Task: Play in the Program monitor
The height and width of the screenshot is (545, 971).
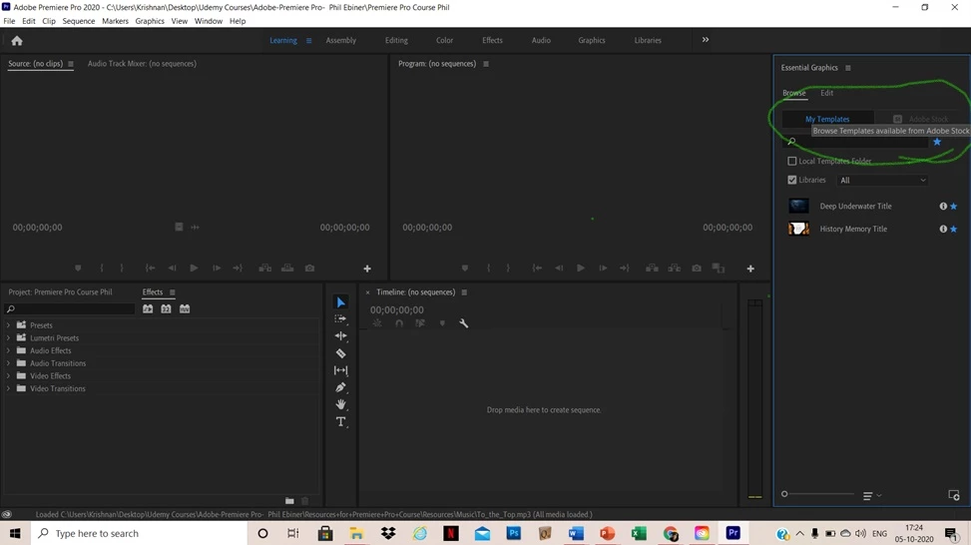Action: [x=580, y=269]
